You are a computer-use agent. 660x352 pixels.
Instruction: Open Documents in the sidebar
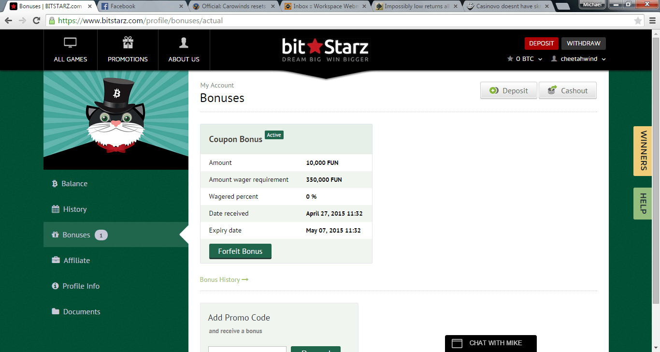[x=116, y=311]
